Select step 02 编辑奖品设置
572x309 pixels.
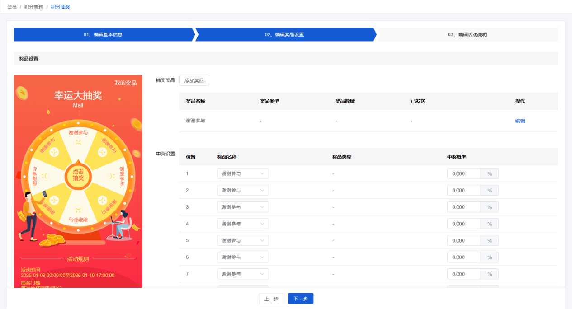[x=284, y=34]
